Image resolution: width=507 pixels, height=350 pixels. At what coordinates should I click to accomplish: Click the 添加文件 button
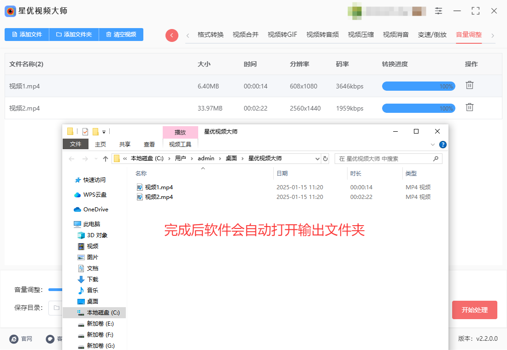[x=27, y=34]
